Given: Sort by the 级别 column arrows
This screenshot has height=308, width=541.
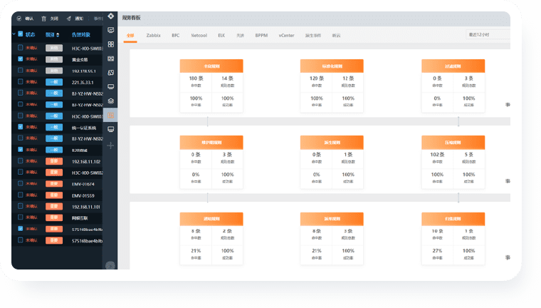Looking at the screenshot, I should (58, 34).
